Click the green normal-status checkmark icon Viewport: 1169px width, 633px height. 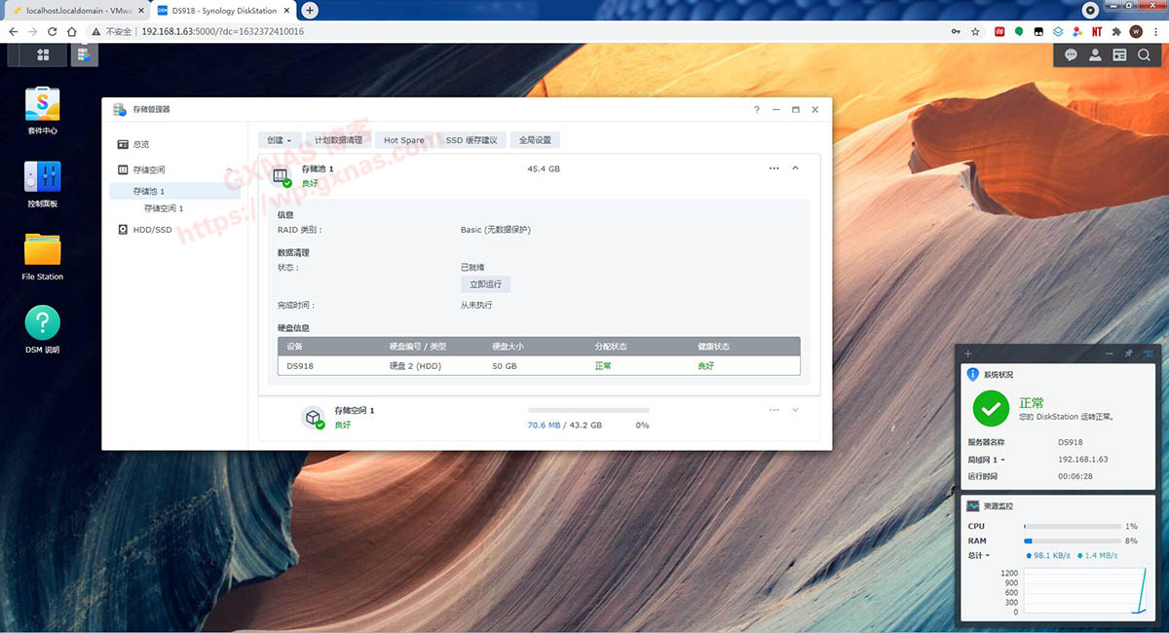pyautogui.click(x=992, y=409)
